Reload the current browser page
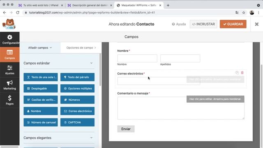Image resolution: width=263 pixels, height=148 pixels. (18, 13)
